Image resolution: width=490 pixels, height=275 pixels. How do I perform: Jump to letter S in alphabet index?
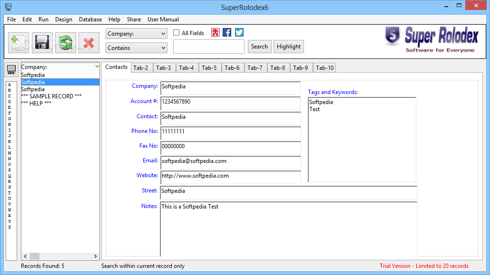click(x=10, y=187)
